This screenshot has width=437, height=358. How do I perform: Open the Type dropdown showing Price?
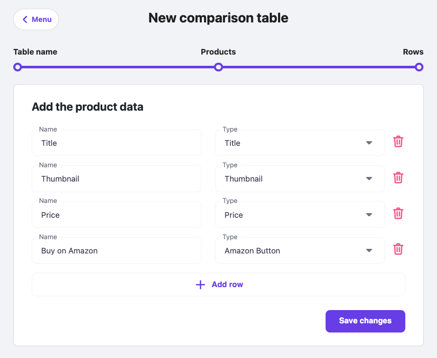[x=300, y=214]
